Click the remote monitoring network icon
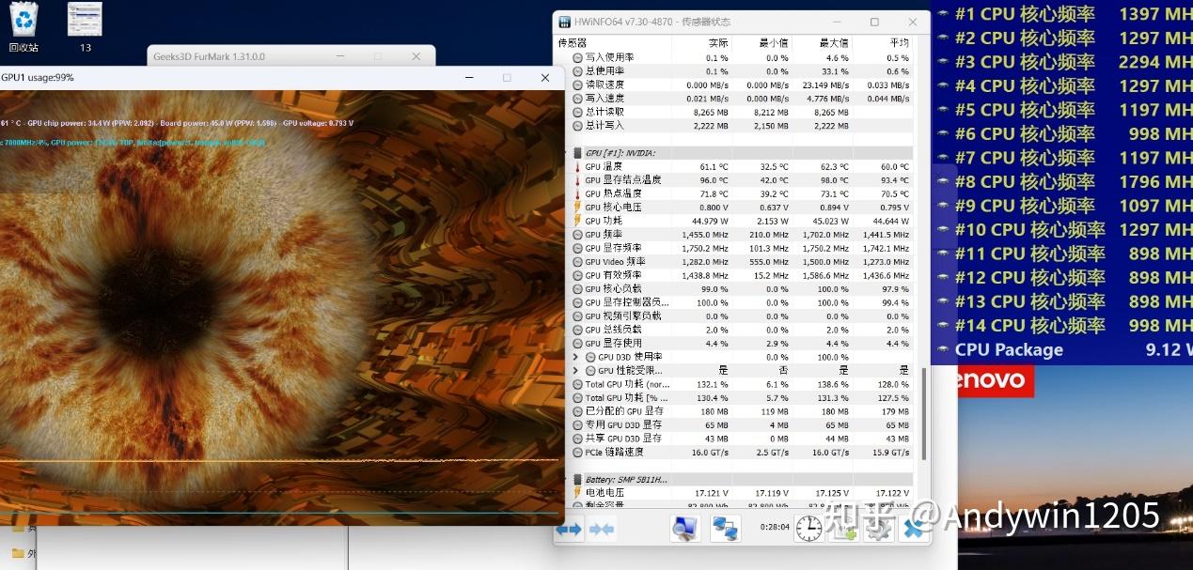The width and height of the screenshot is (1193, 570). tap(724, 529)
